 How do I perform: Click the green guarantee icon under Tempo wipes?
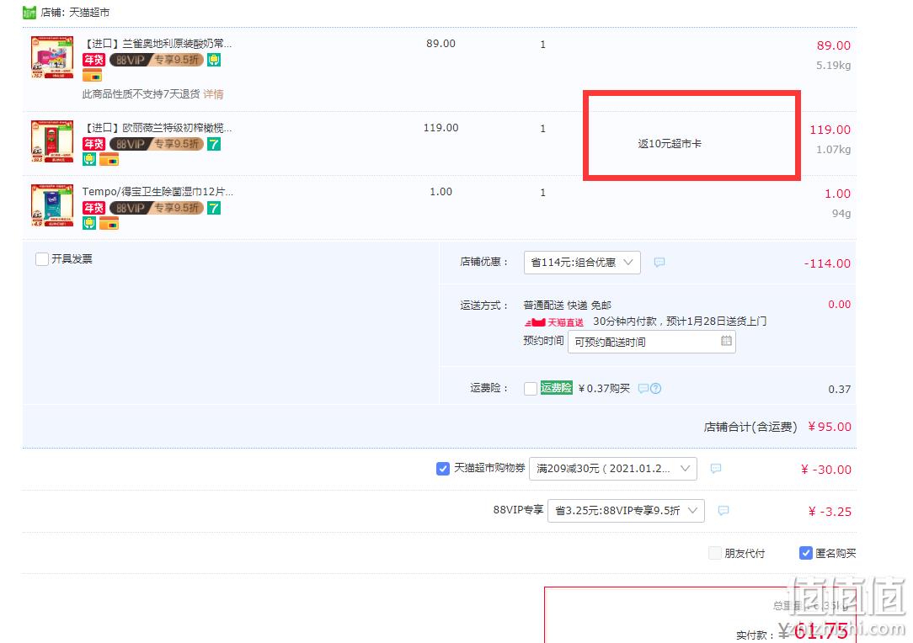[x=89, y=223]
